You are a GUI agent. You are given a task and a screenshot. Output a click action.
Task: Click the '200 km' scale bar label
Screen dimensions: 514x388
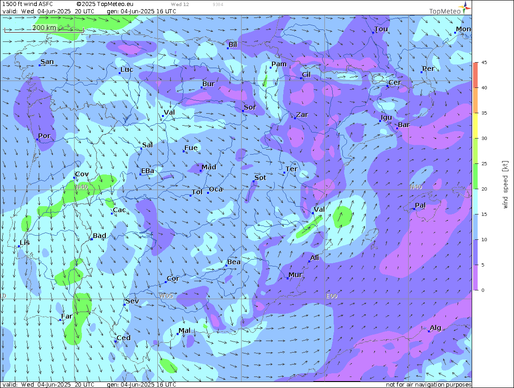[x=44, y=28]
